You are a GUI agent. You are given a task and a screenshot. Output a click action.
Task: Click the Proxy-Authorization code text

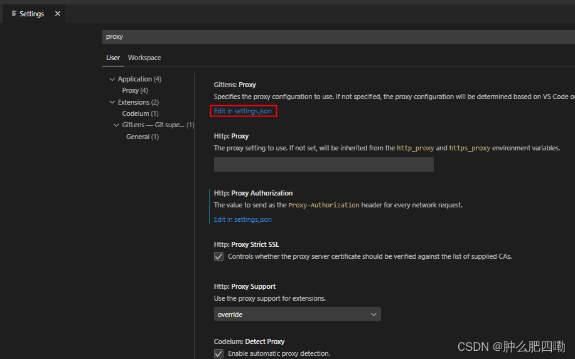tap(323, 206)
